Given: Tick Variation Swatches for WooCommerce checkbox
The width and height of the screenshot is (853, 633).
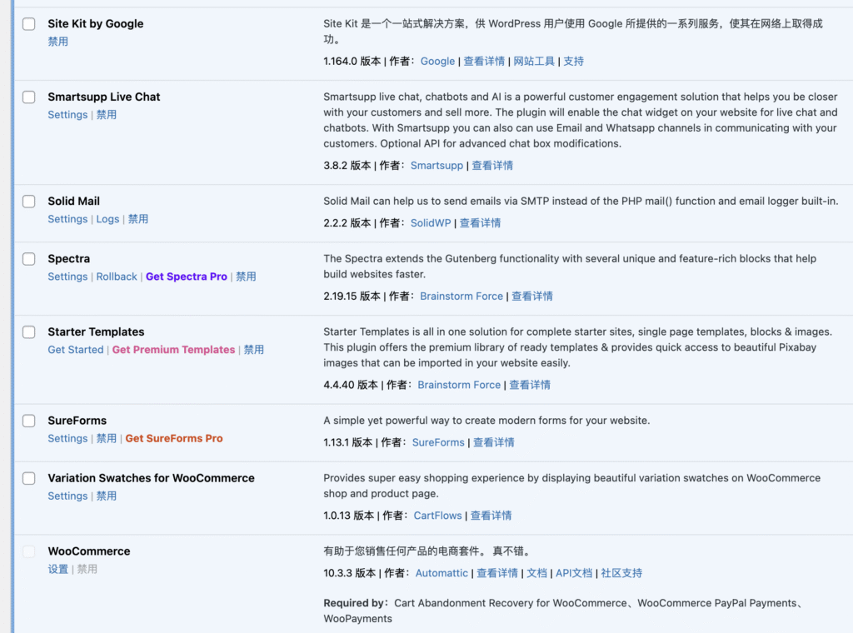Looking at the screenshot, I should point(29,478).
